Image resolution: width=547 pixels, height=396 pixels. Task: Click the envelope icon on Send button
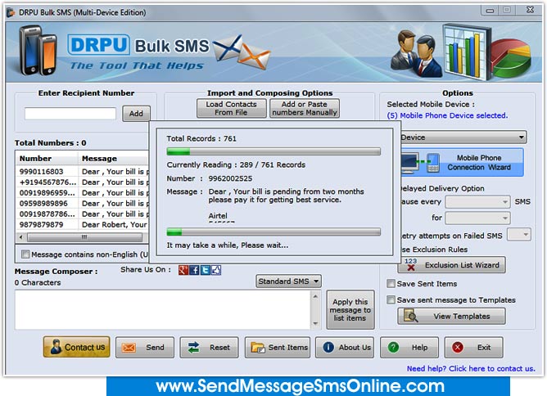coord(129,348)
